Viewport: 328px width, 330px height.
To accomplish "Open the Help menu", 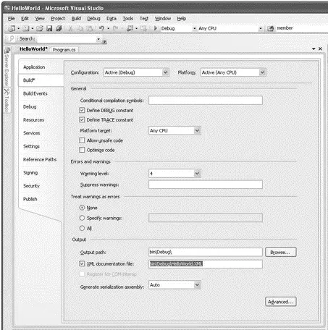I will point(182,19).
